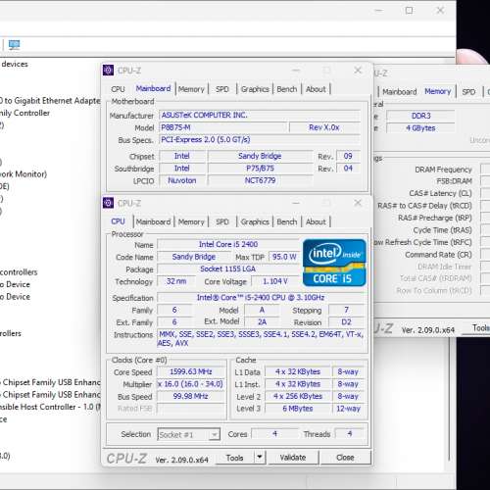Open Graphics tab in top CPU-Z window
Image resolution: width=490 pixels, height=490 pixels.
tap(255, 89)
